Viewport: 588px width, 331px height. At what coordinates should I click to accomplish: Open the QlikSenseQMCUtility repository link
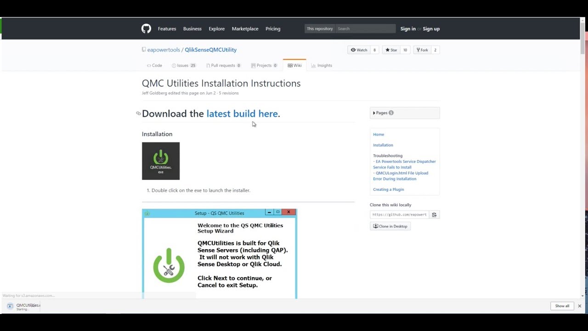click(x=210, y=50)
